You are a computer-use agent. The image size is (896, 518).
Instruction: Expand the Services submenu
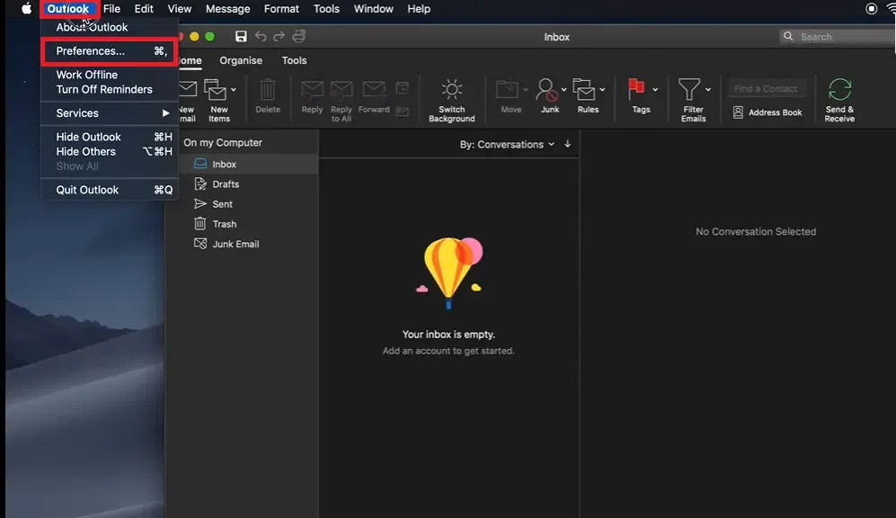(109, 113)
